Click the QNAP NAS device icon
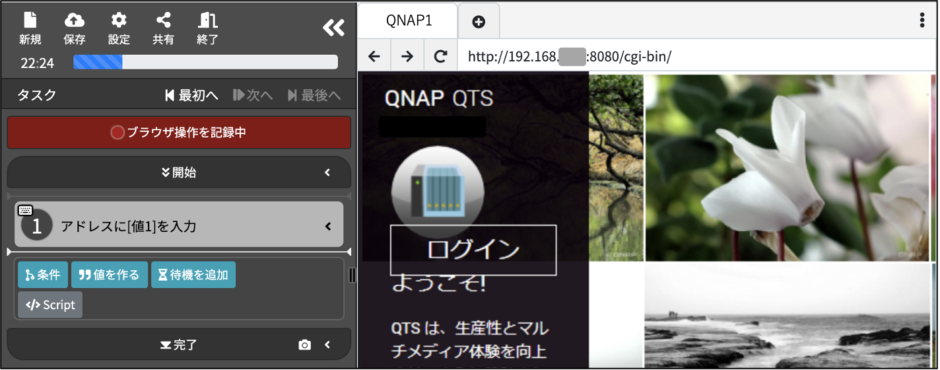The image size is (940, 370). pos(438,192)
